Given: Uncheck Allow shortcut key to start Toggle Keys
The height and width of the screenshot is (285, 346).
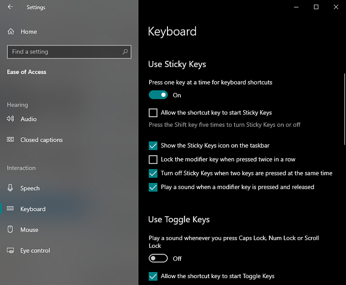Looking at the screenshot, I should point(153,276).
